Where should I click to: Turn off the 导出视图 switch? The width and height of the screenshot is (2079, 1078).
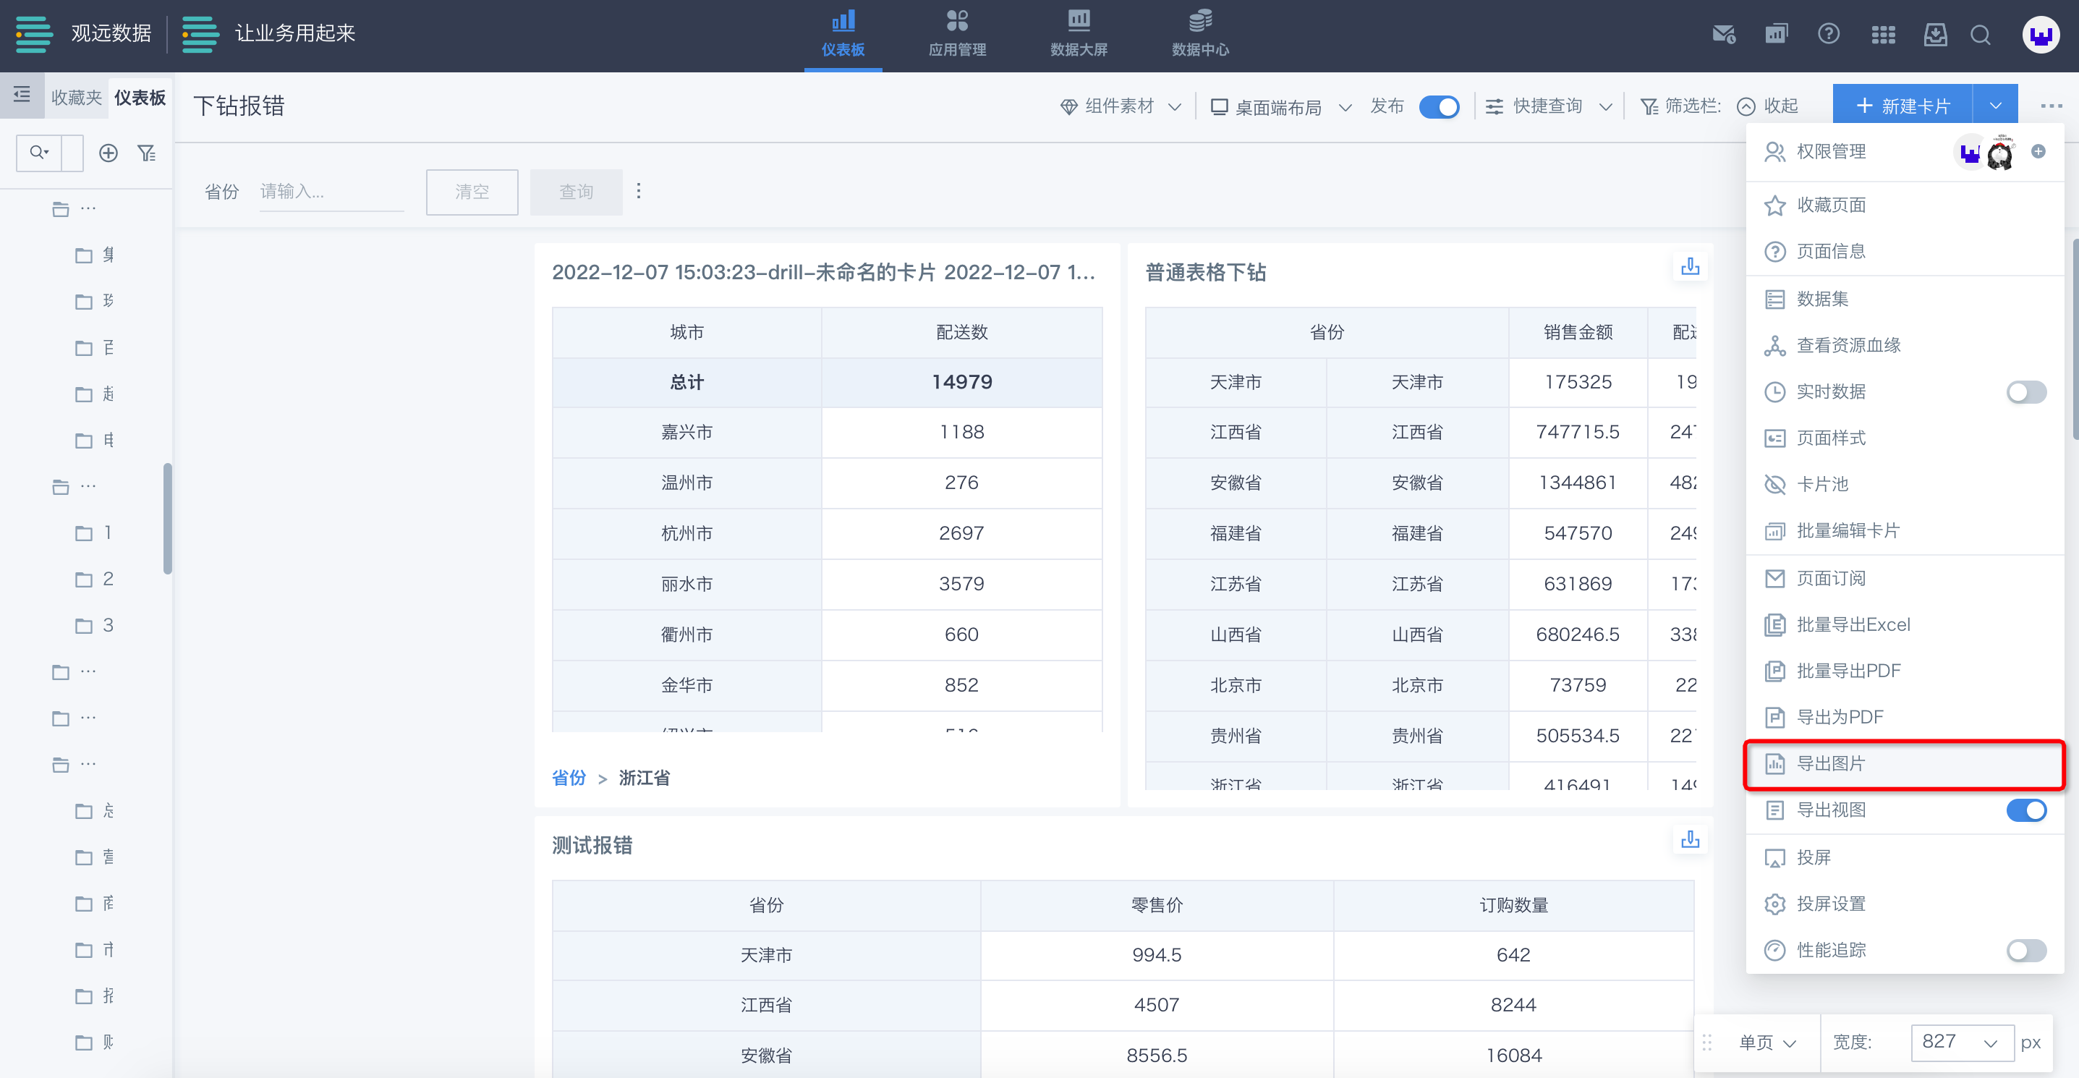point(2025,810)
